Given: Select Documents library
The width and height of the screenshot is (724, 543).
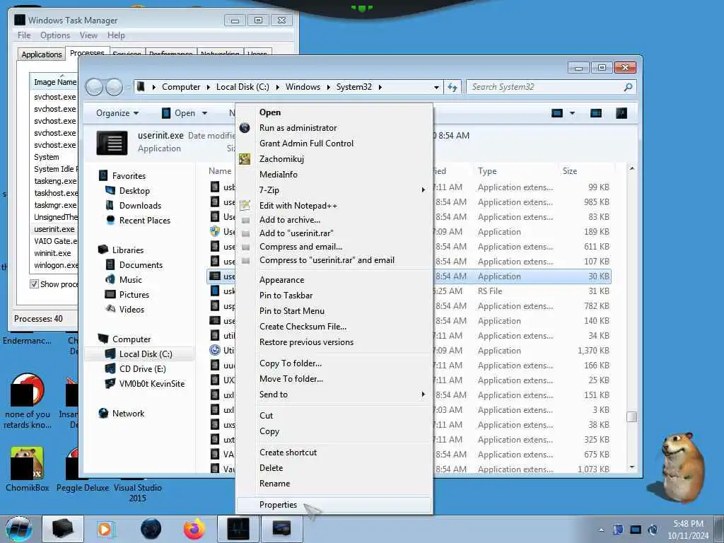Looking at the screenshot, I should (141, 265).
